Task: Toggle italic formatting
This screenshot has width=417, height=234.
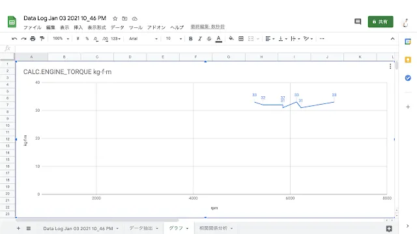Action: click(200, 39)
